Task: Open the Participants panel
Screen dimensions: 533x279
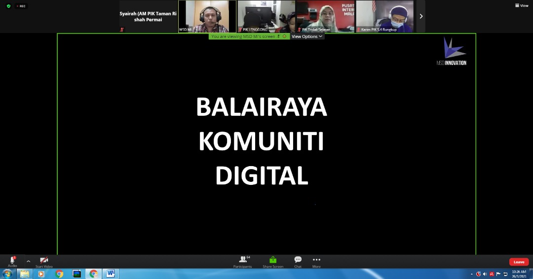Action: (x=242, y=261)
